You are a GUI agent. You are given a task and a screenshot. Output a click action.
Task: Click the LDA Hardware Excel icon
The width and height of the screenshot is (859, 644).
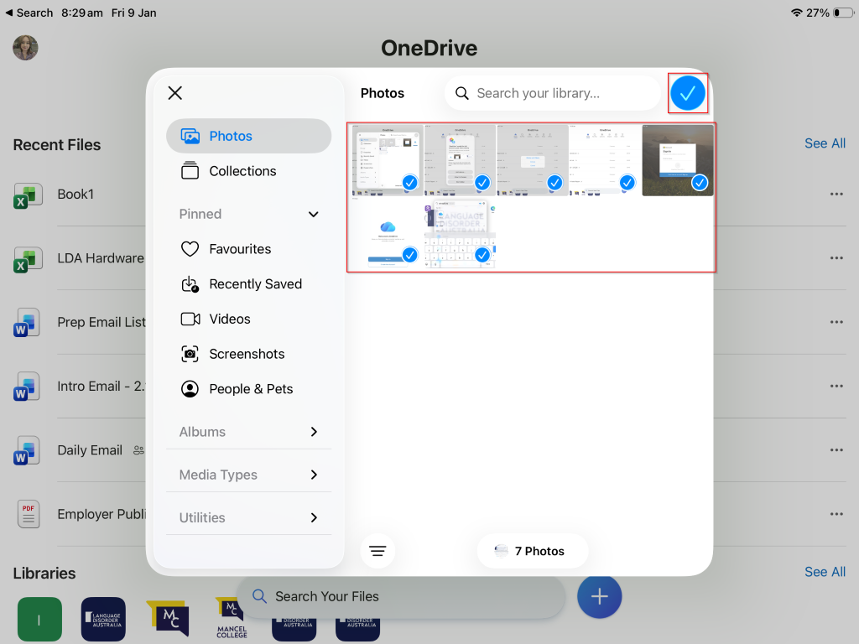tap(28, 260)
